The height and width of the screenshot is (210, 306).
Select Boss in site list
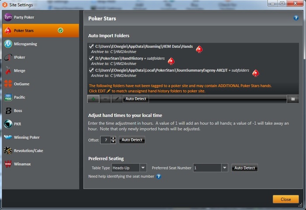click(x=41, y=111)
